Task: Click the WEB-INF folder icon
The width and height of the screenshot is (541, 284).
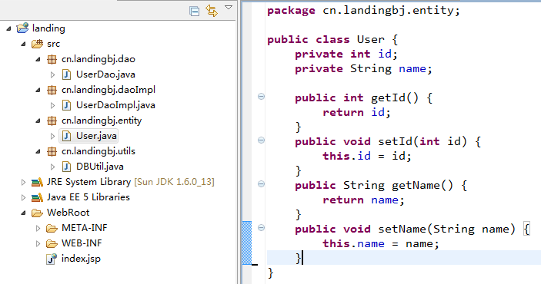Action: pos(52,244)
